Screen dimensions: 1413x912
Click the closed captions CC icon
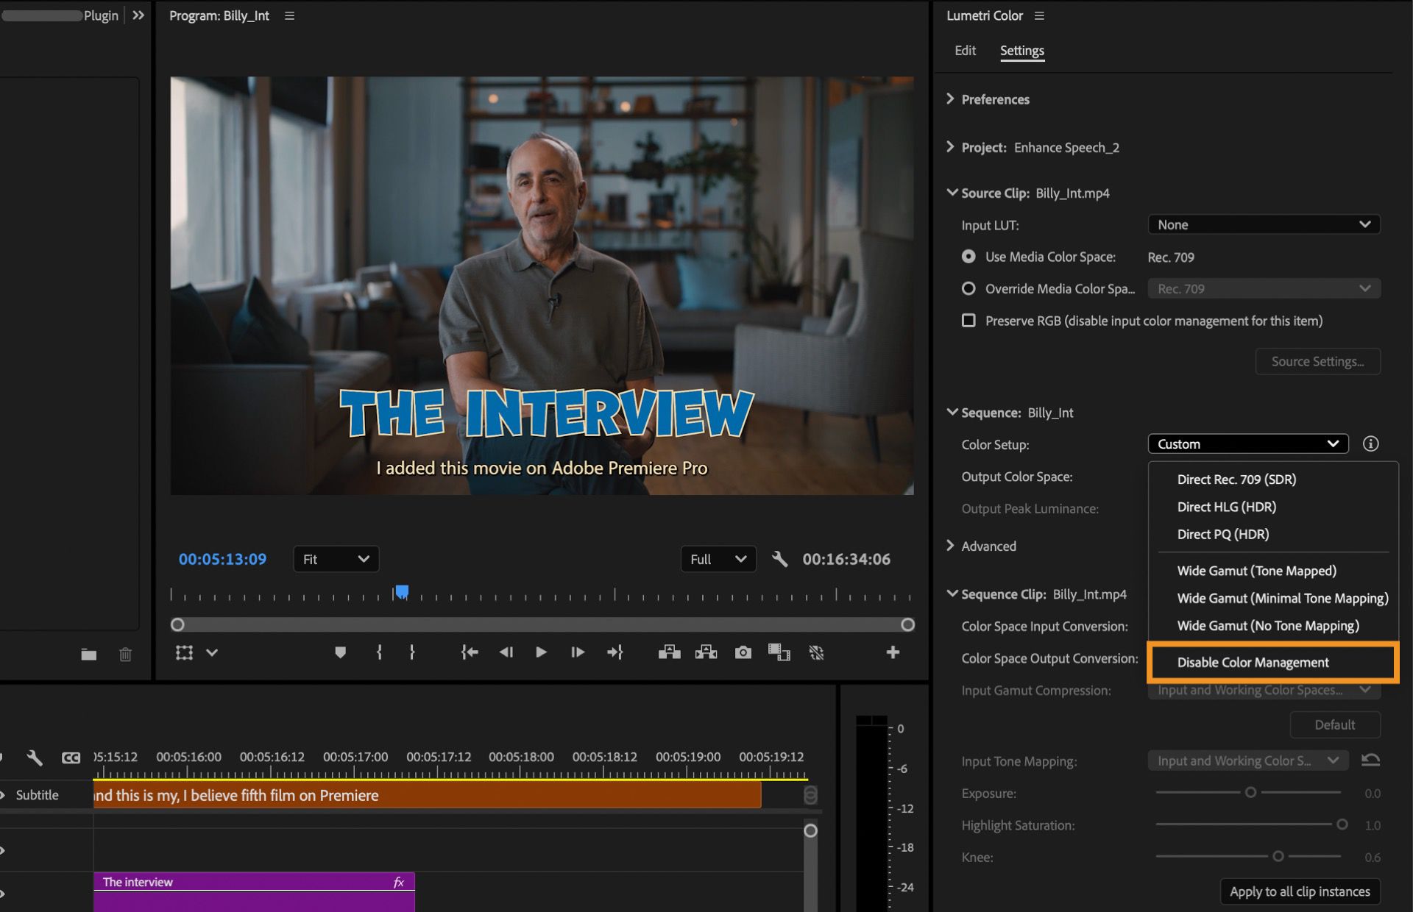[71, 757]
